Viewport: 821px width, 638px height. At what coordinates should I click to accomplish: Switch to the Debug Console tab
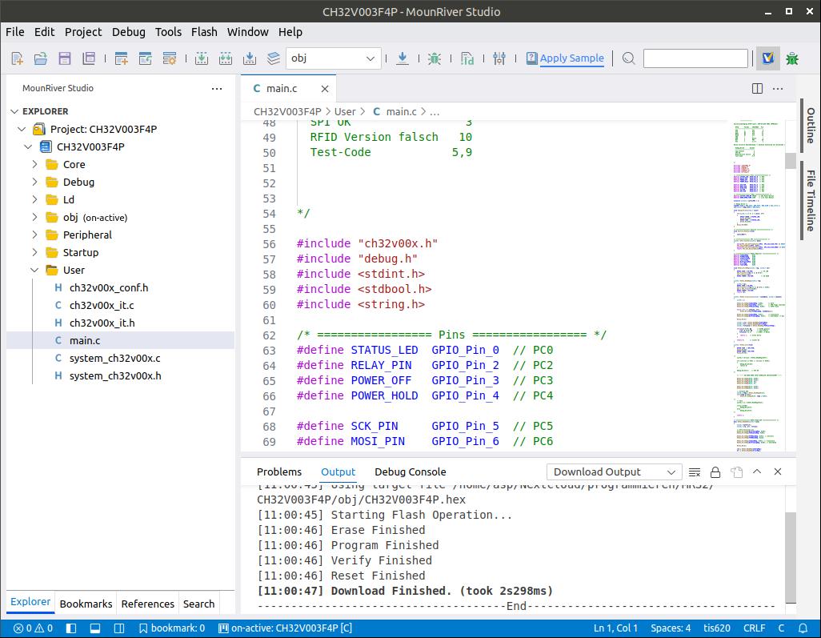(x=410, y=472)
